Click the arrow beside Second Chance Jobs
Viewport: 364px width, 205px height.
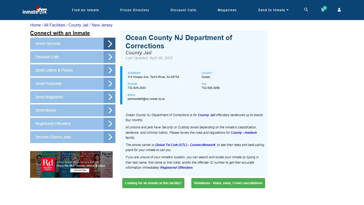pos(110,137)
